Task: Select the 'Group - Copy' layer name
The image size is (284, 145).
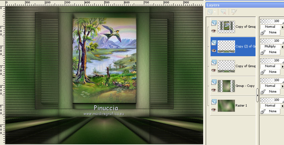Action: (x=245, y=86)
